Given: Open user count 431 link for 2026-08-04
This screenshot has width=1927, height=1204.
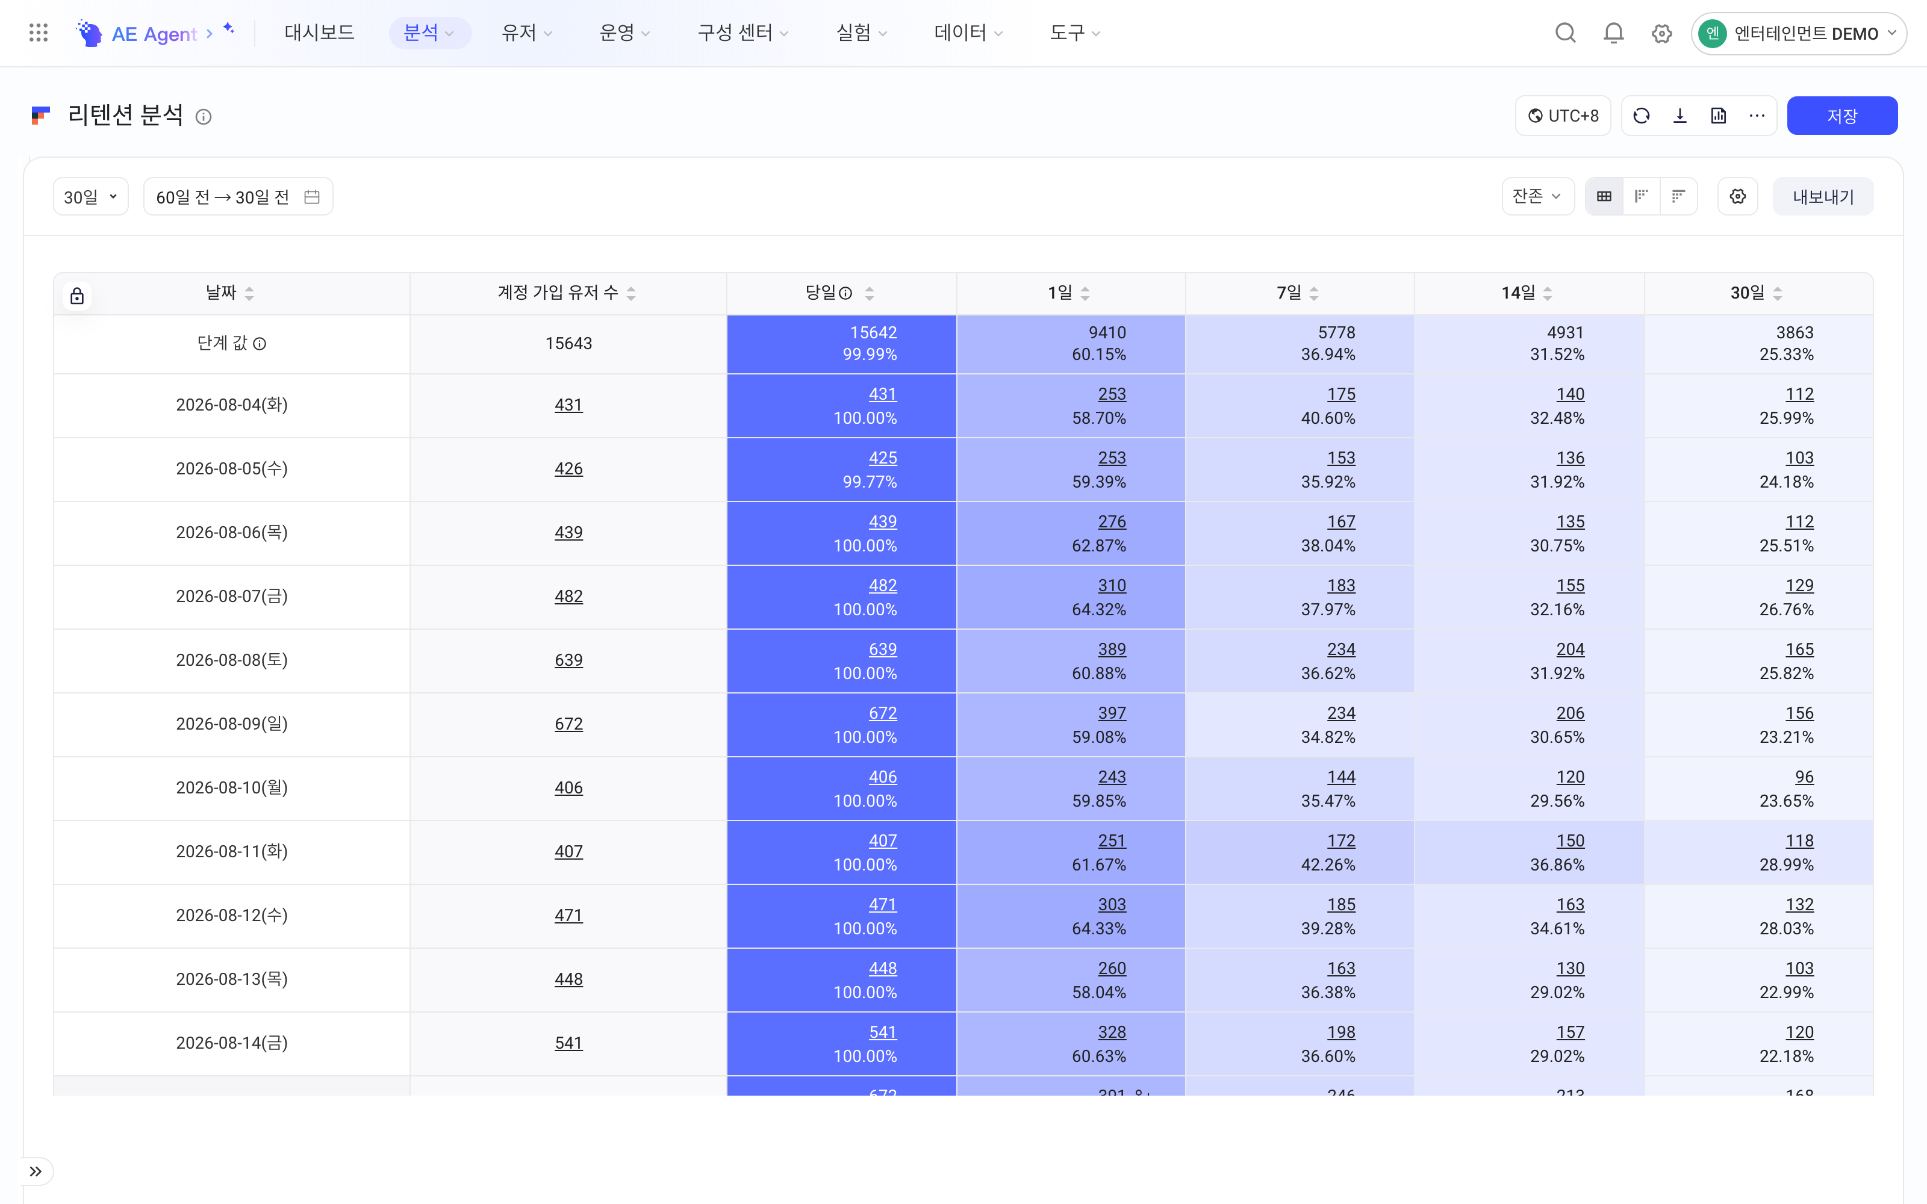Looking at the screenshot, I should click(568, 405).
